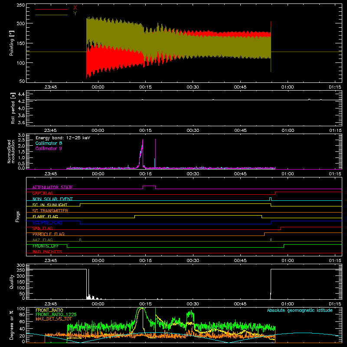347x347 pixels.
Task: Click the FRONTS_OFF flag label
Action: pyautogui.click(x=46, y=246)
